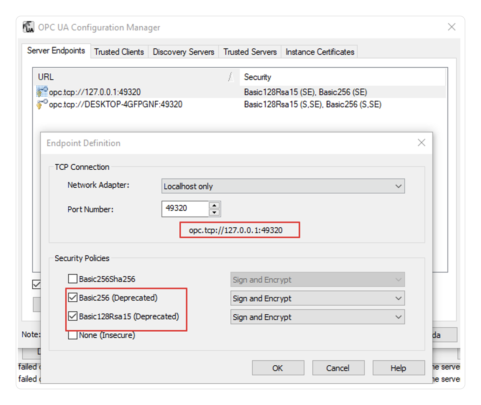The width and height of the screenshot is (481, 405).
Task: Uncheck Basic128Rsa15 (Deprecated) policy
Action: [73, 316]
